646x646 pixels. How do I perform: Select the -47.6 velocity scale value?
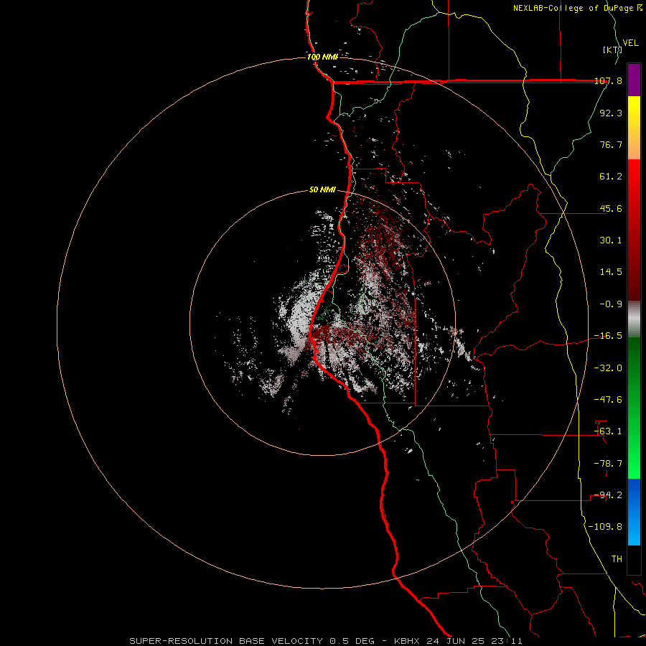(609, 400)
